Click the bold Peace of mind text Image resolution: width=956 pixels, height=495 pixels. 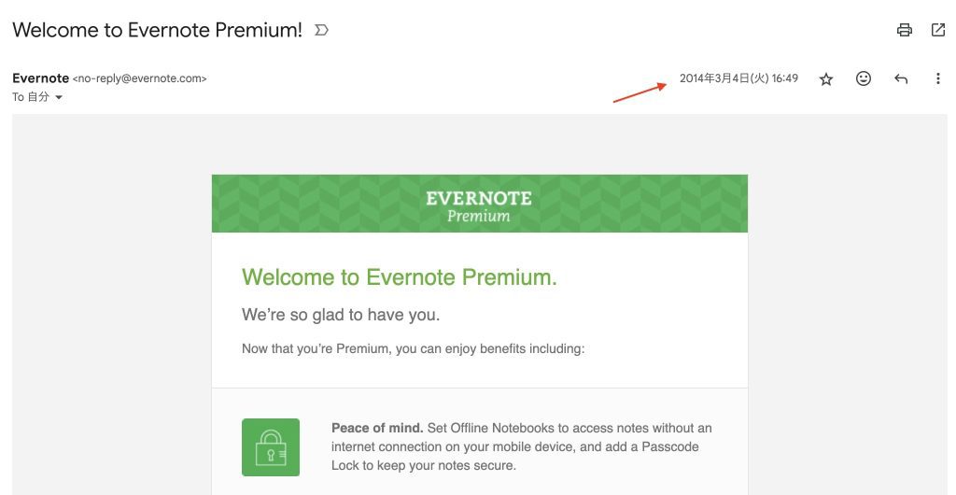(377, 428)
